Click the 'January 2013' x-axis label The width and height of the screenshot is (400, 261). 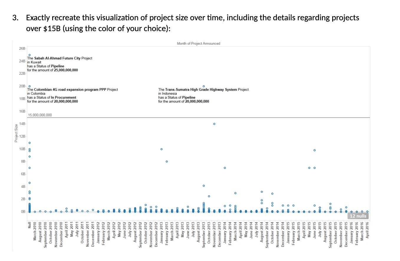162,233
